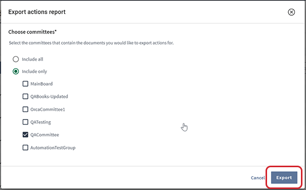
Task: Click the MainBoard committee name
Action: pos(41,84)
